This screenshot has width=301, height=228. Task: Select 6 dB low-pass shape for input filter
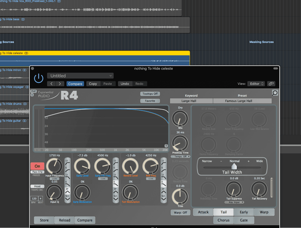(68, 183)
